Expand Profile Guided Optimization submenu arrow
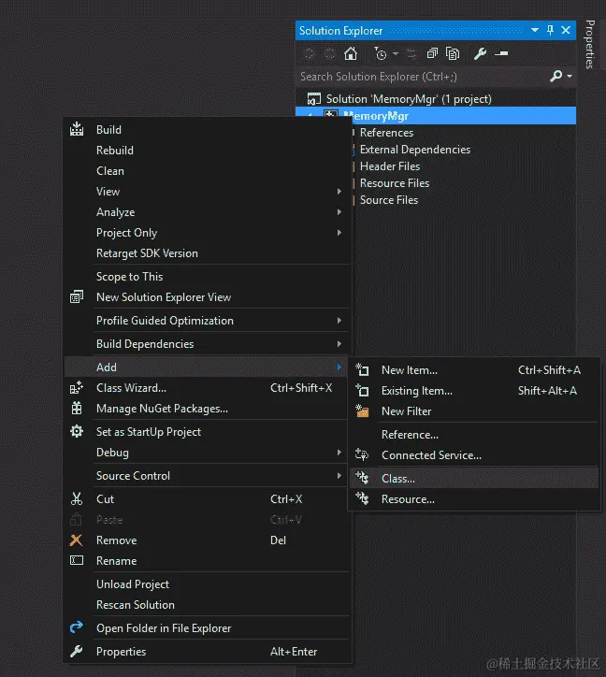This screenshot has height=677, width=606. [x=339, y=321]
